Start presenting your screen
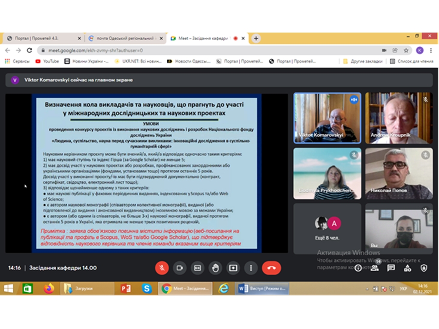Viewport: 439px width, 329px height. pyautogui.click(x=233, y=268)
